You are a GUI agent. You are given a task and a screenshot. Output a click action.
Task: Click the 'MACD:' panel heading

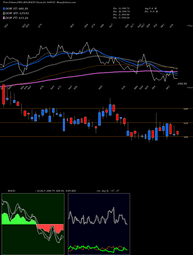(12, 190)
